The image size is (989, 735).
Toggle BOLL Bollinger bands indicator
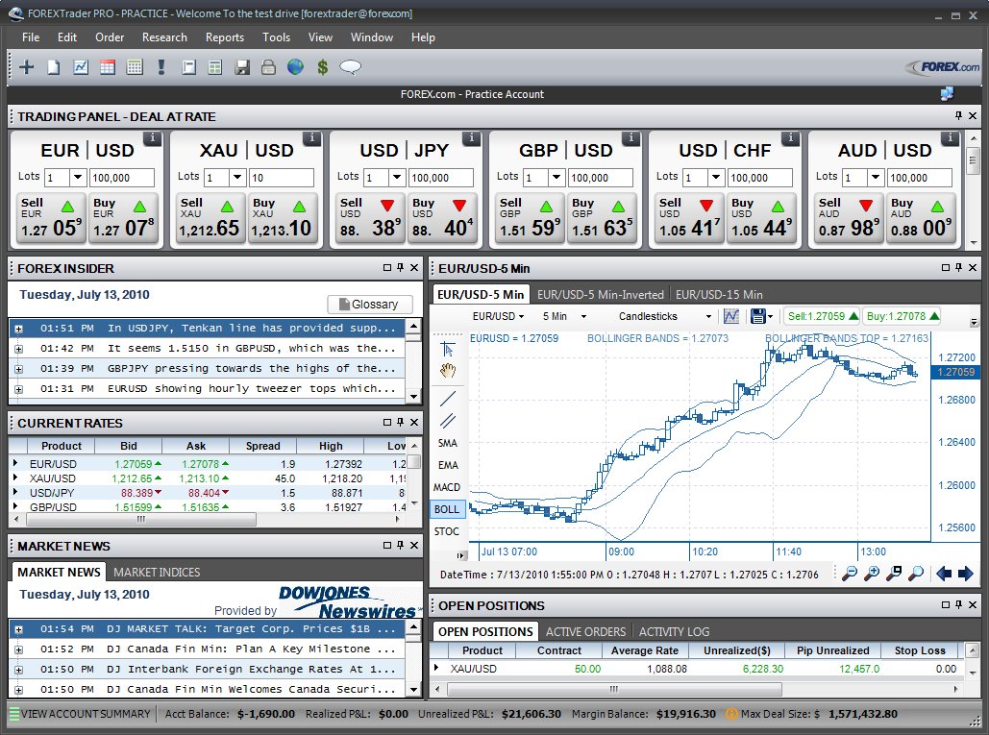coord(447,509)
